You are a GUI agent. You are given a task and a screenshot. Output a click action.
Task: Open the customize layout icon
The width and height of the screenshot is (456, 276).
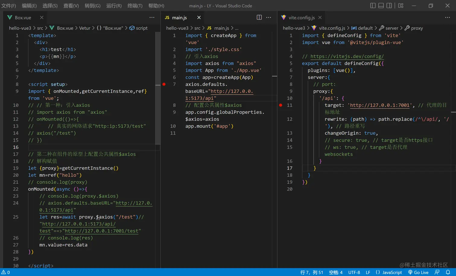401,5
